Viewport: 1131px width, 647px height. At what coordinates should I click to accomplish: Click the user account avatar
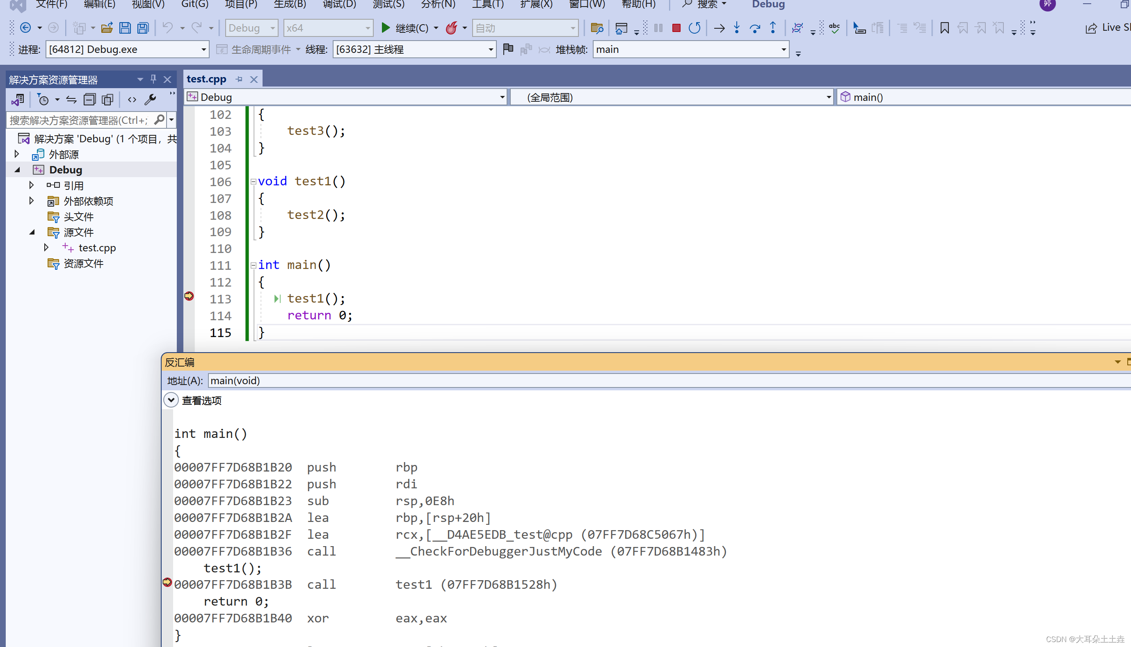[x=1047, y=5]
